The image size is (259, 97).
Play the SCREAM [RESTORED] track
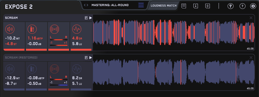coord(91,58)
